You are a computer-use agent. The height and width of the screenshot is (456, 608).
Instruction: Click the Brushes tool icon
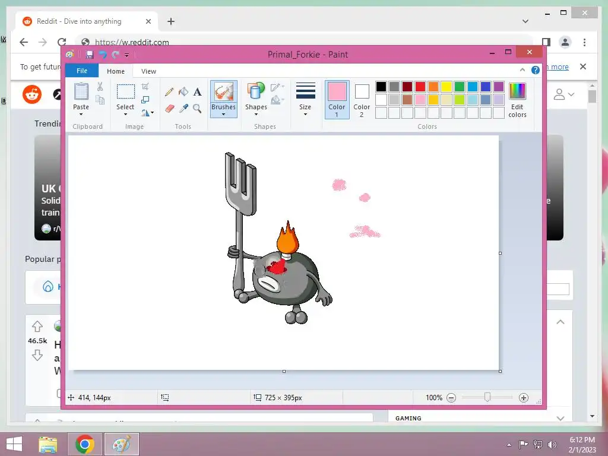pos(224,92)
